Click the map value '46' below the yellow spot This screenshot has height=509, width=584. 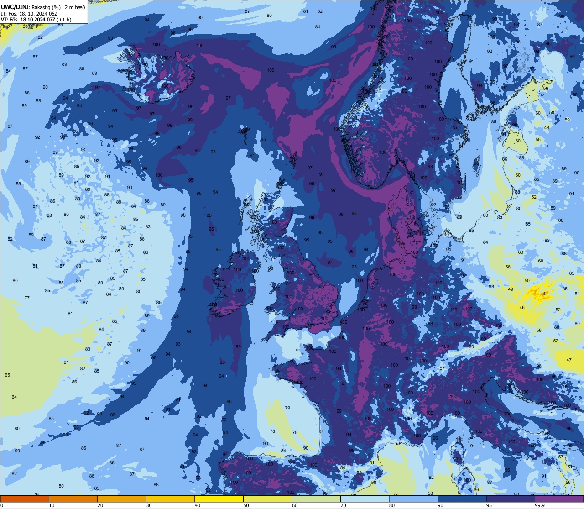point(522,308)
